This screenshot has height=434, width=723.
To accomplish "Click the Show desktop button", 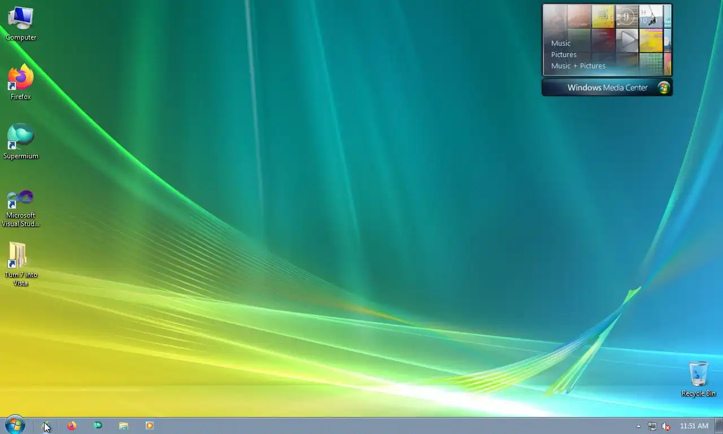I will (x=718, y=426).
